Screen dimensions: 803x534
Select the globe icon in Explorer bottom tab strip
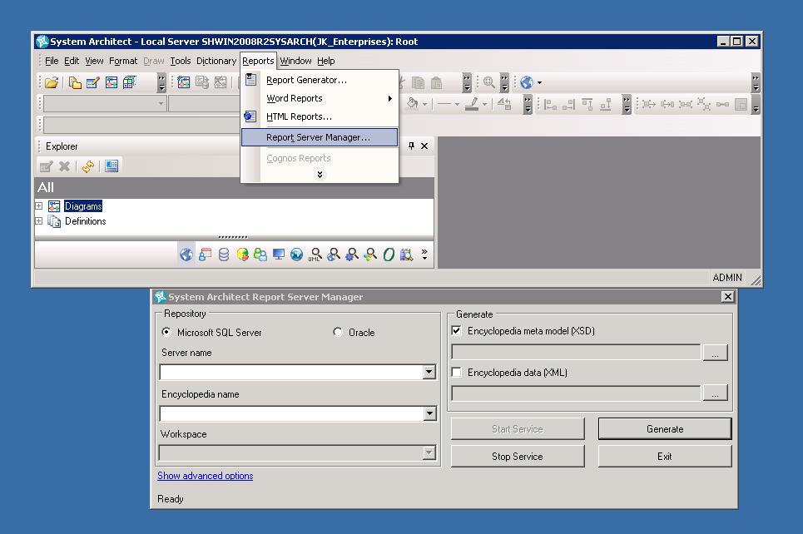click(186, 255)
